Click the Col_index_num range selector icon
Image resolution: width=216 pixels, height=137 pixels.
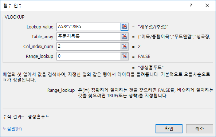click(125, 46)
